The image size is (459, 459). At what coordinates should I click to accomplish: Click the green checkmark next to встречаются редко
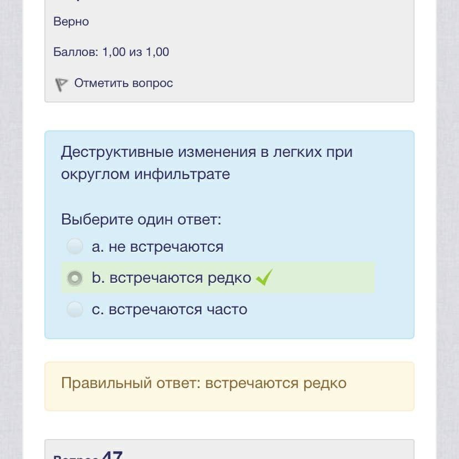pos(264,277)
